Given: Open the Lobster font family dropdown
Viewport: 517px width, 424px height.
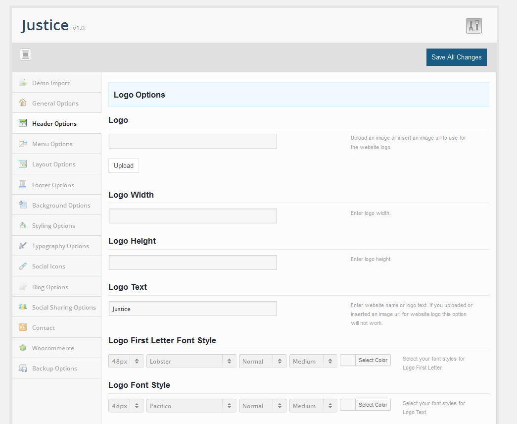Looking at the screenshot, I should coord(191,361).
